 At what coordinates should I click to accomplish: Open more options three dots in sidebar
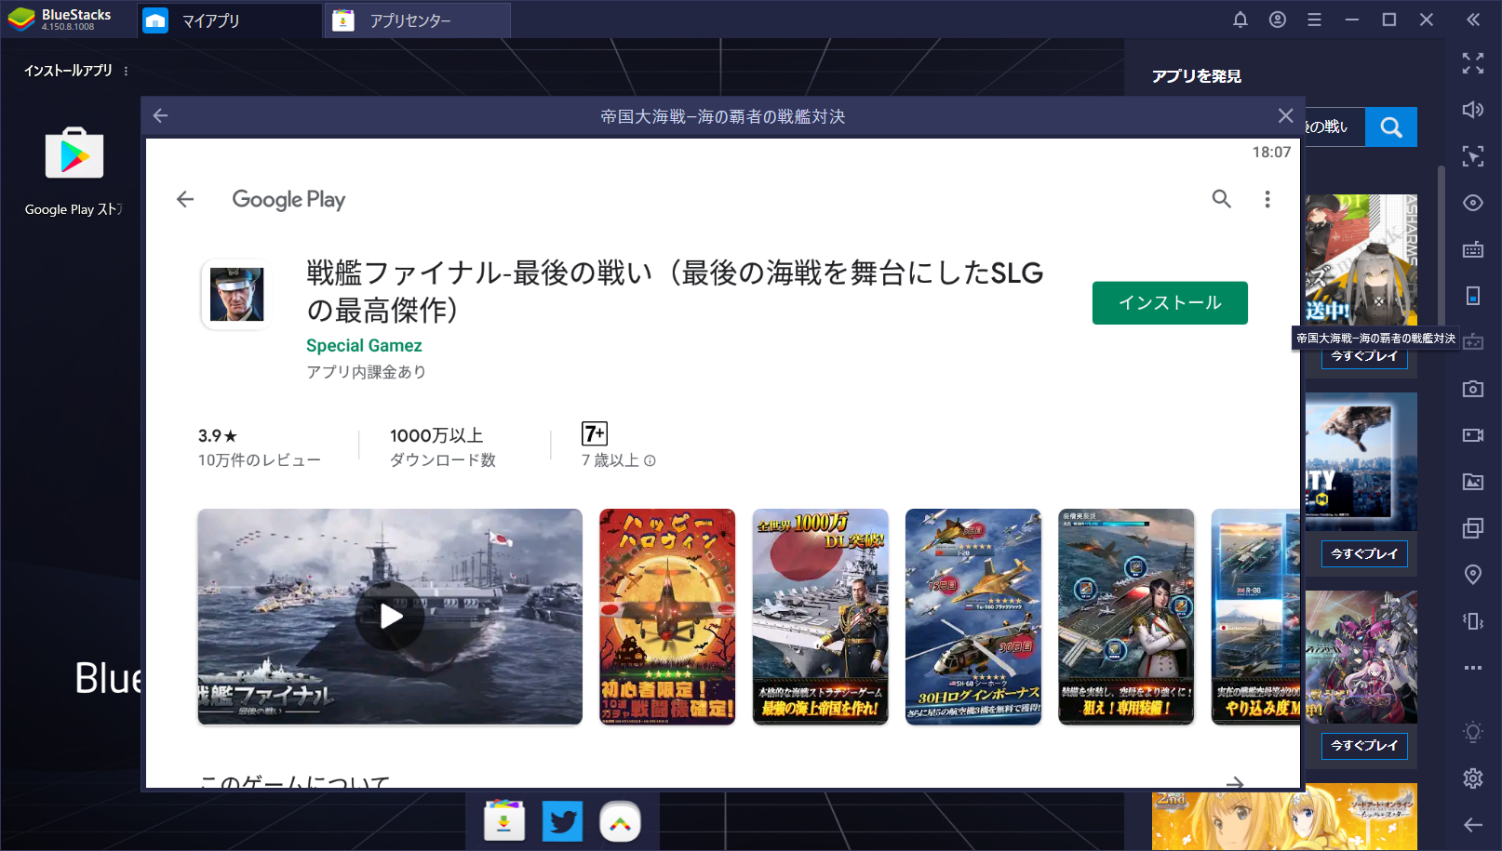pos(1473,668)
